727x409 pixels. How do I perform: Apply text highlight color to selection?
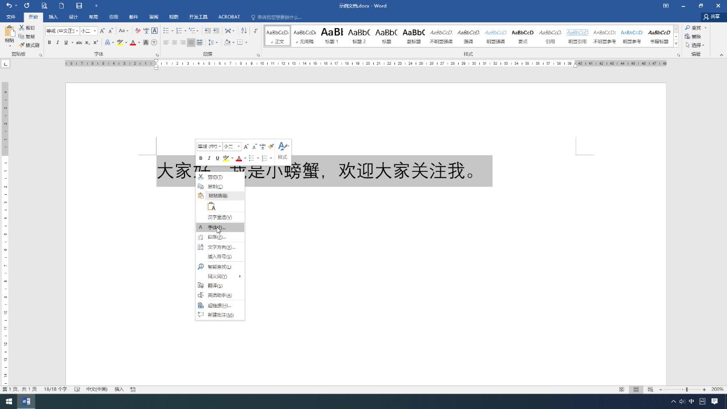click(x=120, y=42)
